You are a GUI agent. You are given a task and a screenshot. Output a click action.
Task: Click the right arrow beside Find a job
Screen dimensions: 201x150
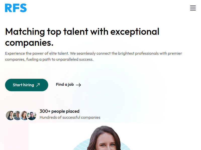(78, 85)
